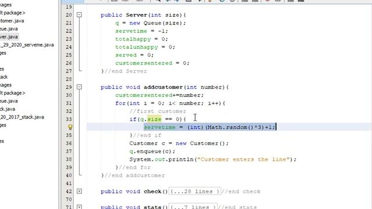Click line number 41 in the gutter
The height and width of the screenshot is (209, 372).
[x=69, y=183]
